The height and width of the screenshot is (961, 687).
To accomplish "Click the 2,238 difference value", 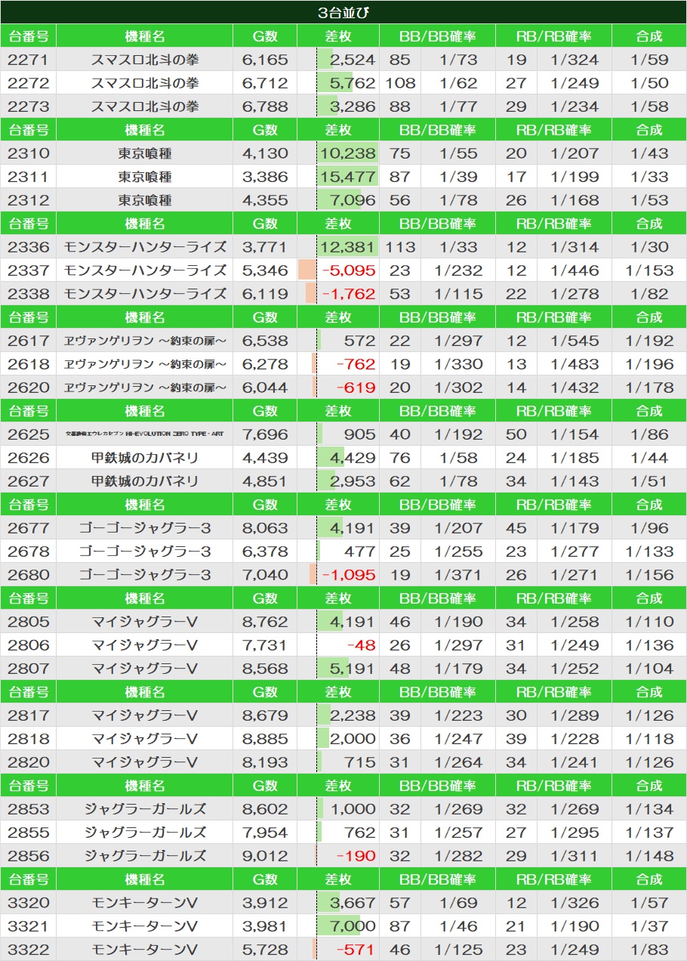I will [x=353, y=715].
